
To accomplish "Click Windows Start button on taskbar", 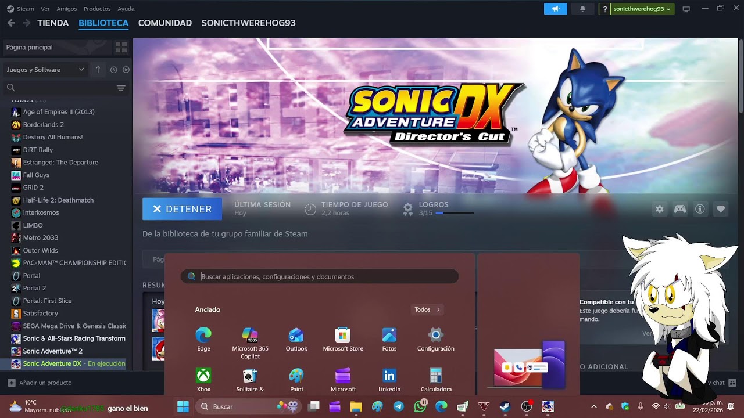I will point(183,406).
